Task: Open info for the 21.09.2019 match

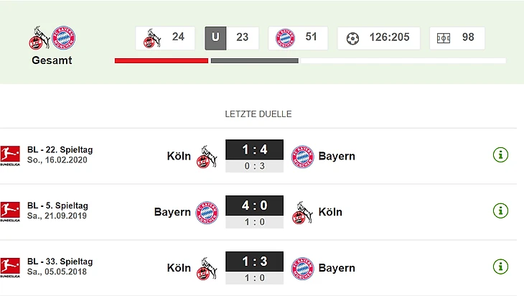Action: coord(500,211)
